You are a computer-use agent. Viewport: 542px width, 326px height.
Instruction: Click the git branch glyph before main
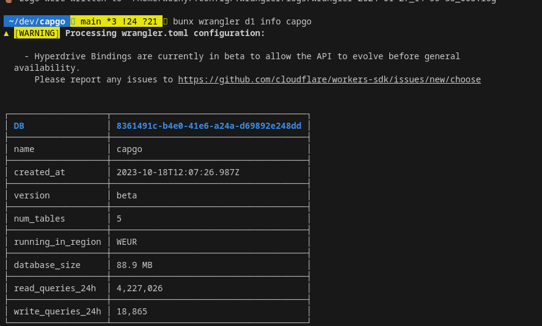[73, 21]
